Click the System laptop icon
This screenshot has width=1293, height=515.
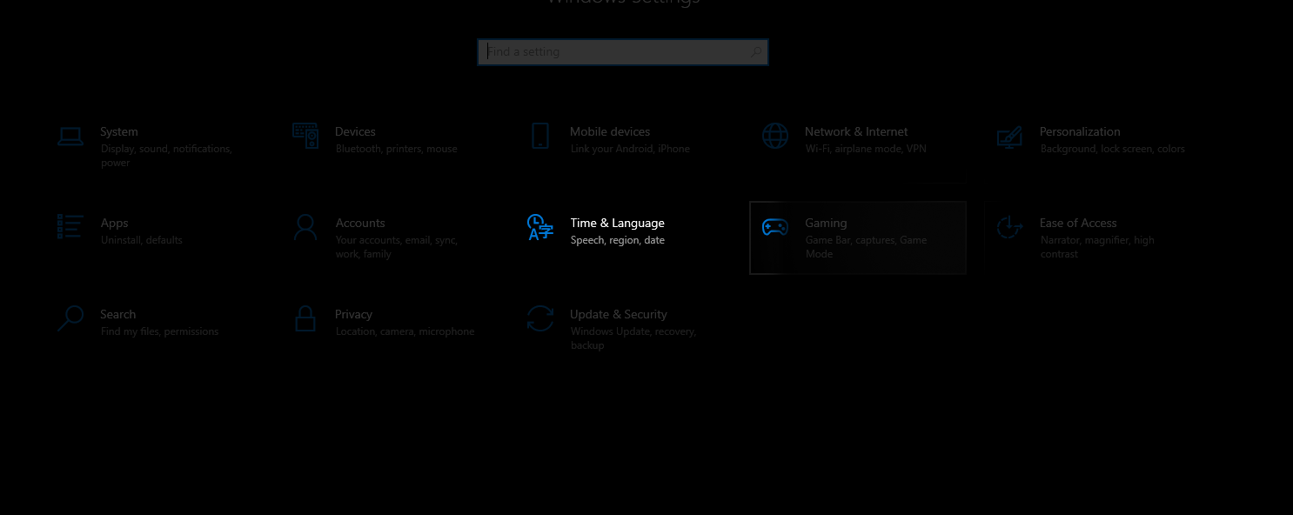[70, 136]
